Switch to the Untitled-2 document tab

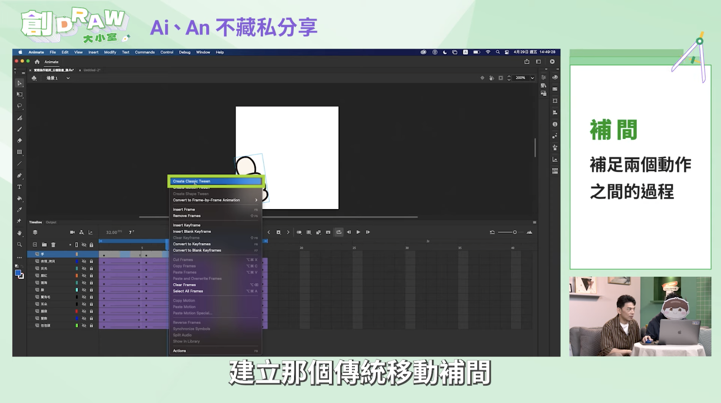coord(92,70)
